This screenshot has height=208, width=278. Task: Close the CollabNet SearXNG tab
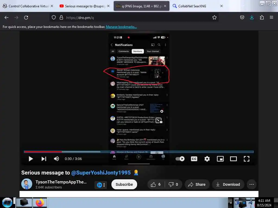coord(222,6)
